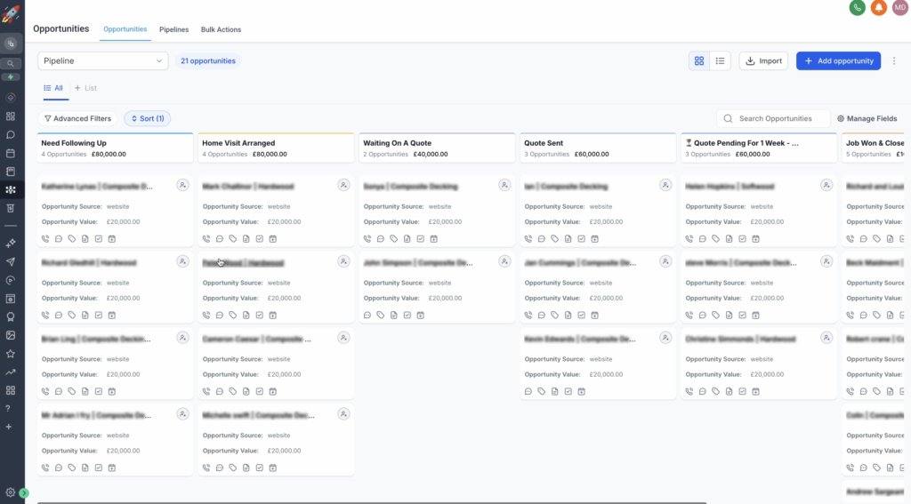
Task: Open the Sites icon in sidebar
Action: (x=11, y=299)
